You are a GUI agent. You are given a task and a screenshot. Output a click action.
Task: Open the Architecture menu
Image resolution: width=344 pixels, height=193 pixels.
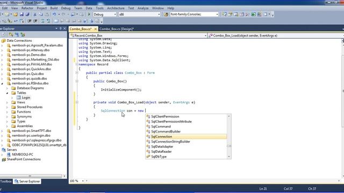[x=116, y=8]
